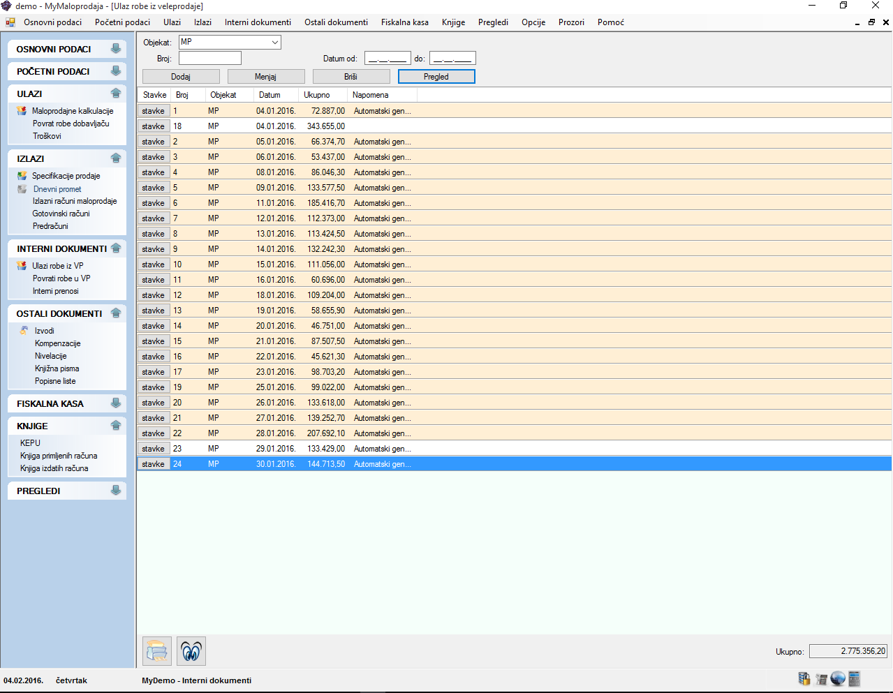Click the printer icon below the table
Image resolution: width=893 pixels, height=693 pixels.
(x=157, y=651)
